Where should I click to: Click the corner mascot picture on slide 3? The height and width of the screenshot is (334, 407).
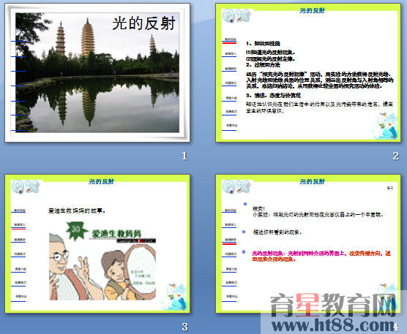click(x=175, y=297)
